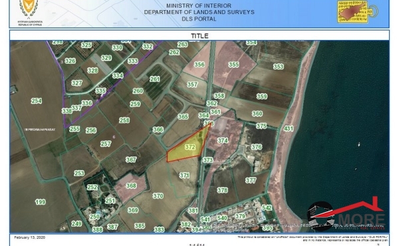Click parcel label 368
This screenshot has height=246, width=399.
(131, 185)
